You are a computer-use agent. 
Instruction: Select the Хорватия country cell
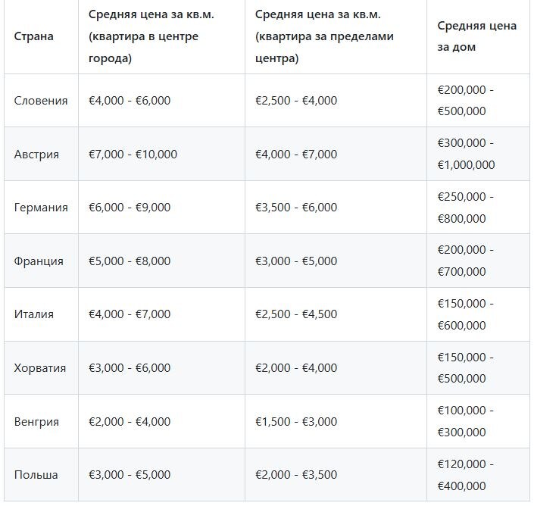point(40,368)
